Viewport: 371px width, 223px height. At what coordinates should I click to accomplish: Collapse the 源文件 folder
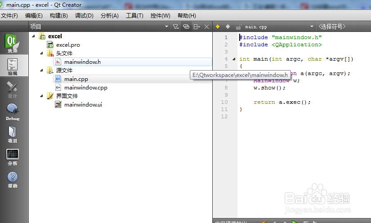[x=42, y=70]
